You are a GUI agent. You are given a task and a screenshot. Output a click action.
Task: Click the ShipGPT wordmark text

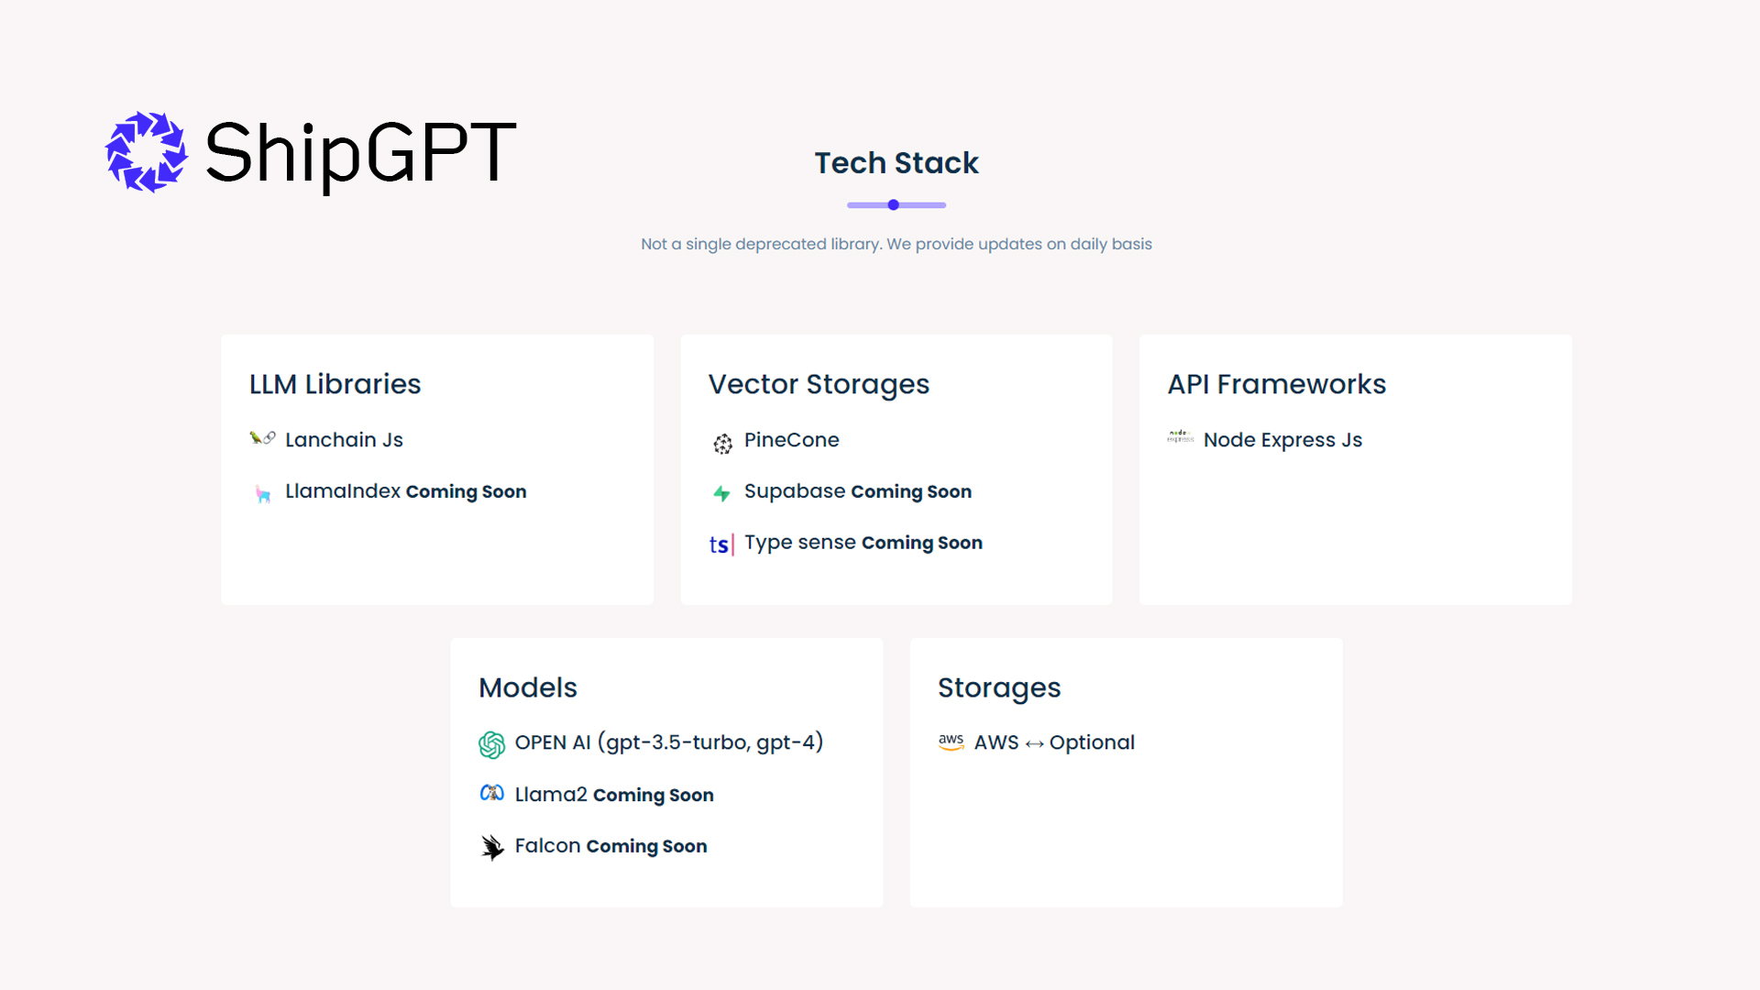[357, 152]
